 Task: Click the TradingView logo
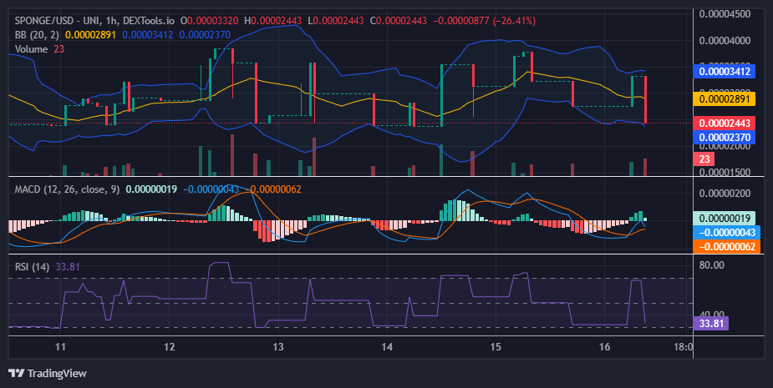[x=16, y=373]
